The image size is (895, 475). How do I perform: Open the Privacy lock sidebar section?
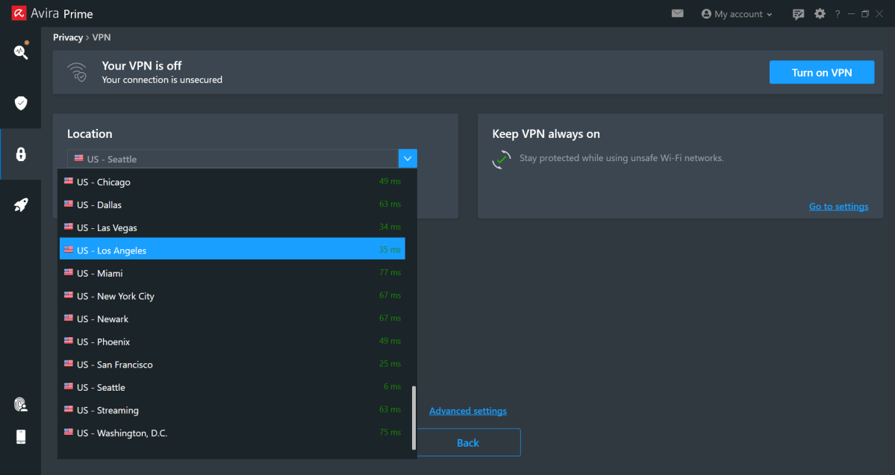click(21, 154)
